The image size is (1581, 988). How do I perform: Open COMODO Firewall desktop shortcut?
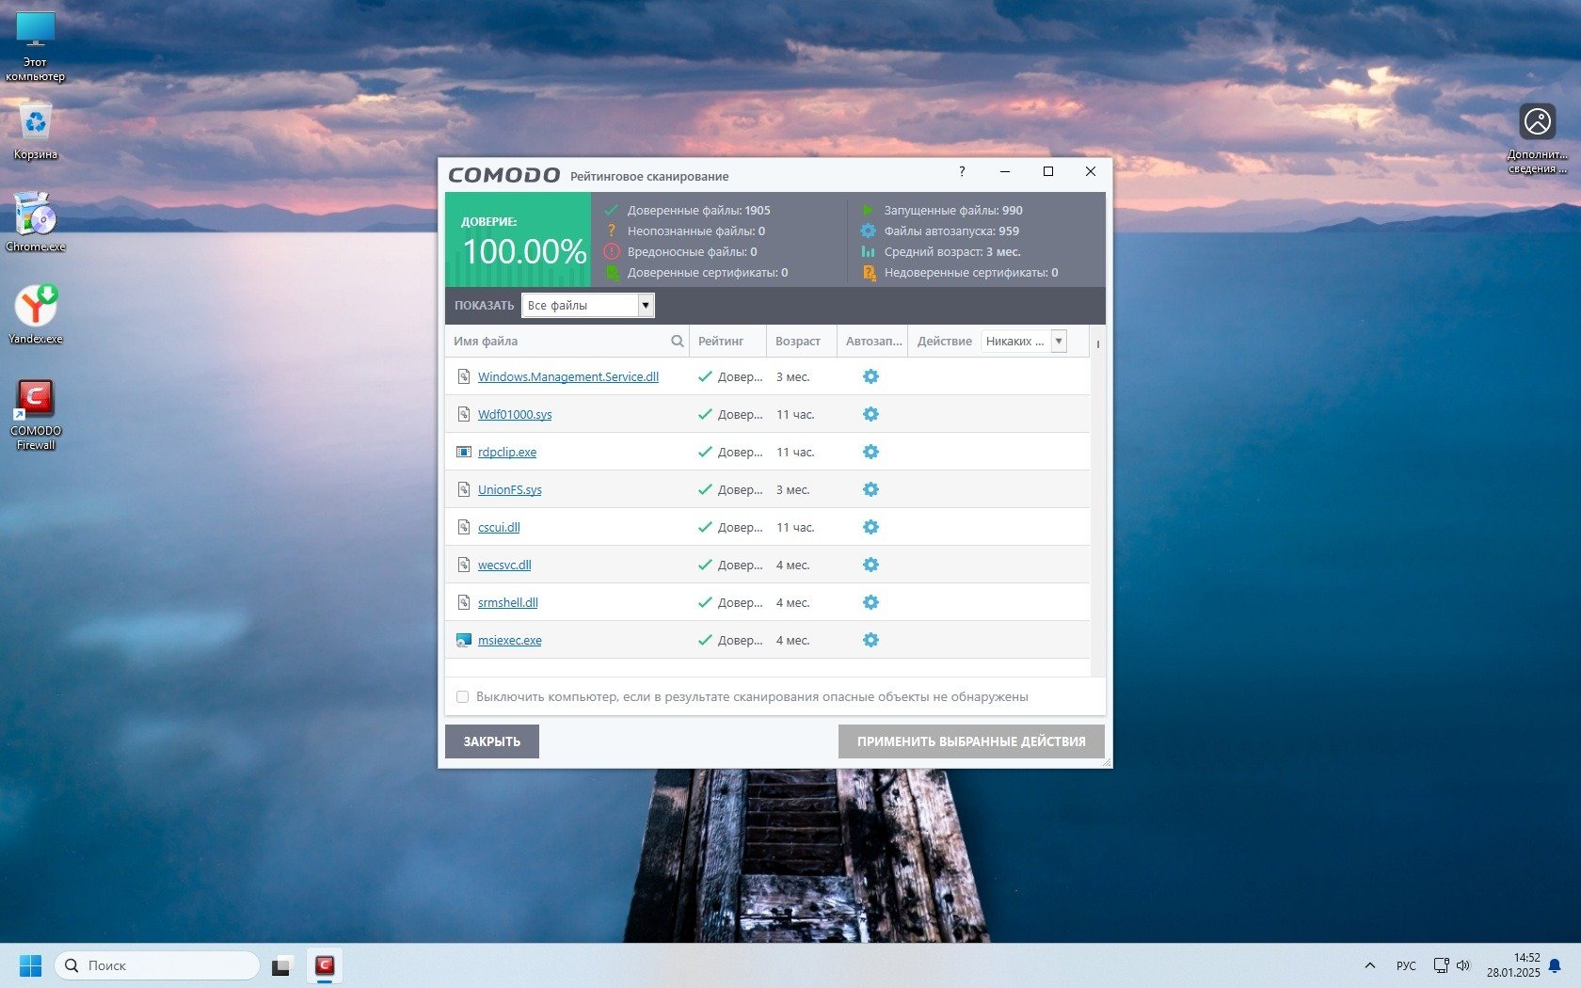pos(35,413)
